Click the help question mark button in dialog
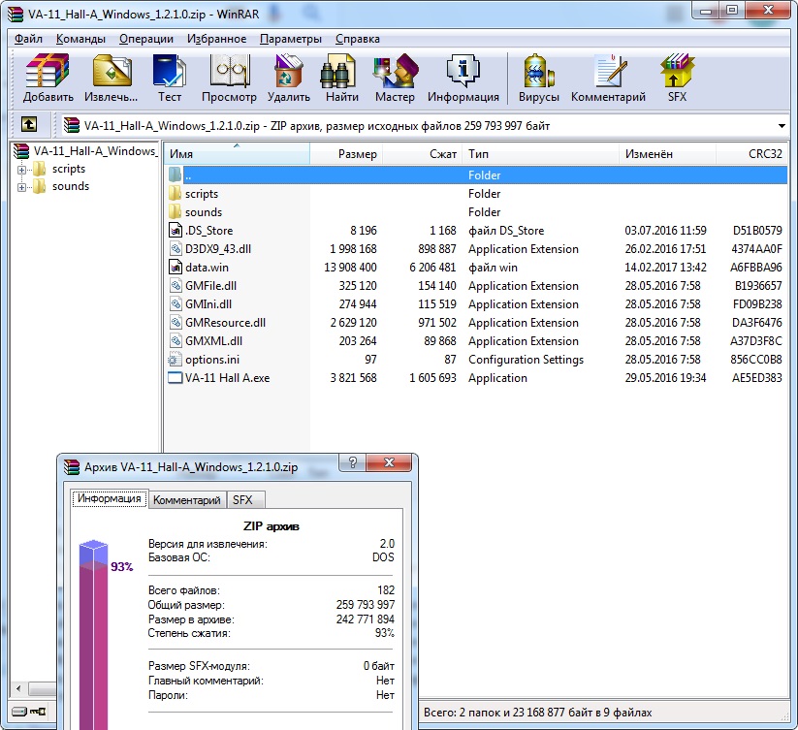798x730 pixels. tap(353, 462)
